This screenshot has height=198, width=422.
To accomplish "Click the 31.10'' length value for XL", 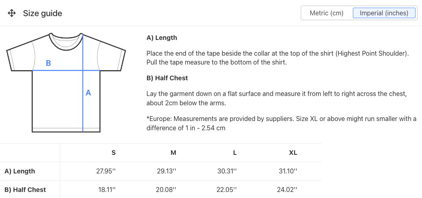I will click(288, 171).
